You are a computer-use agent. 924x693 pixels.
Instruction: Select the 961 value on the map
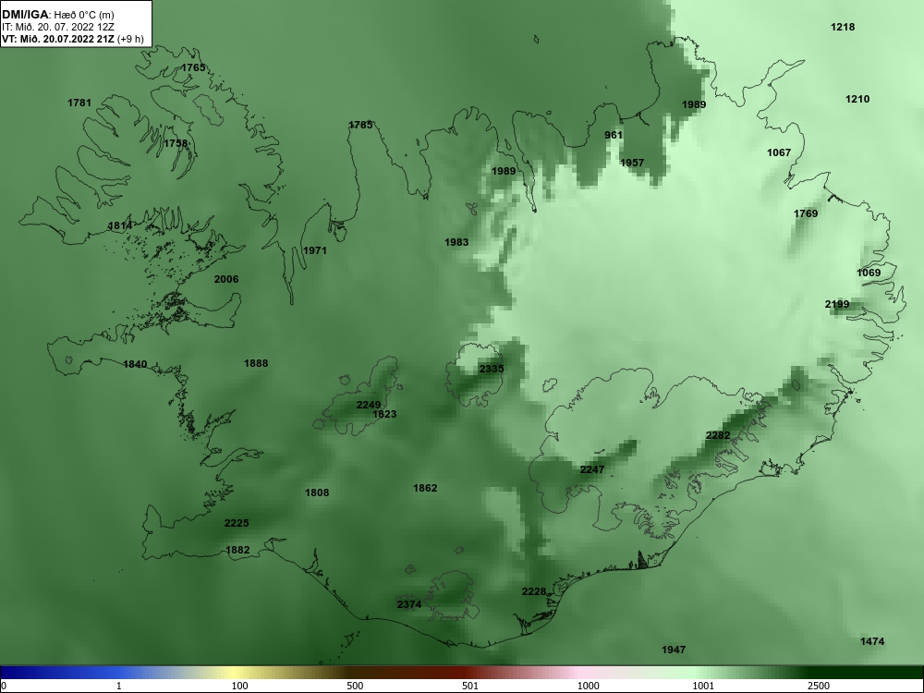(614, 135)
